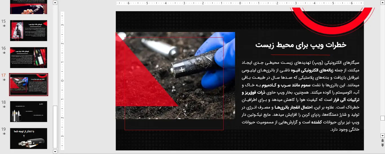This screenshot has width=385, height=154.
Task: Open slide 18 thumbnail with website links
Action: (28, 112)
